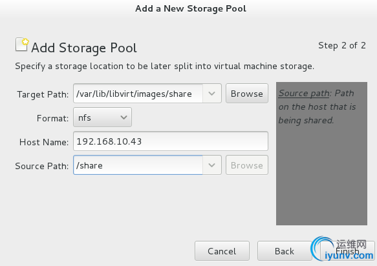This screenshot has width=377, height=266.
Task: Click the Target Path label
Action: (43, 94)
